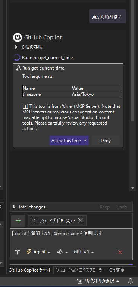Image resolution: width=138 pixels, height=287 pixels.
Task: Open リポジトリの選択 in status bar
Action: click(x=98, y=281)
